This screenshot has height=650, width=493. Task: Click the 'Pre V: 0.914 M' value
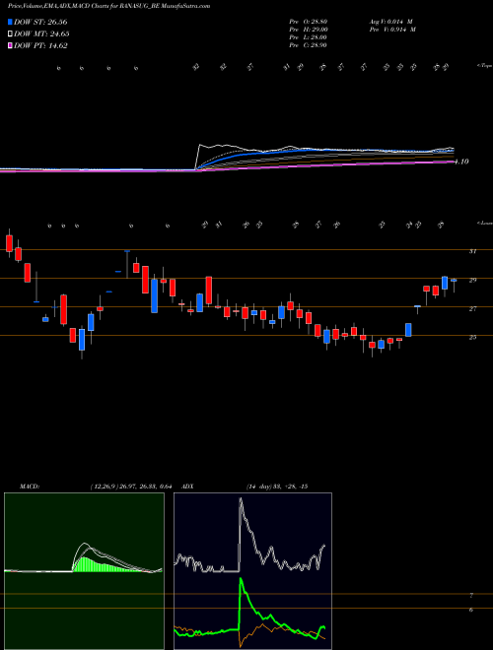tap(391, 30)
